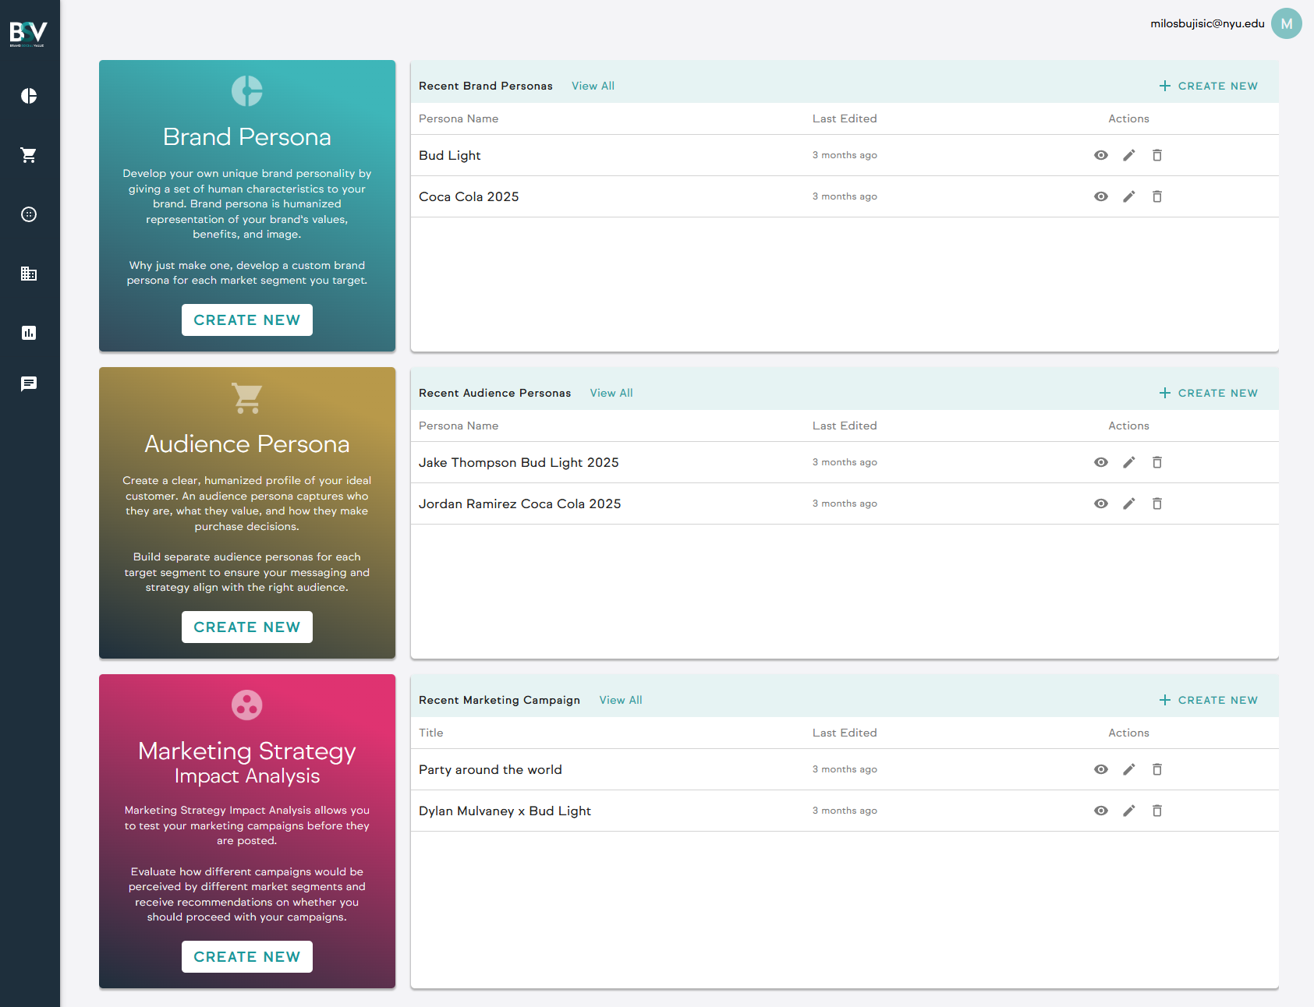1314x1007 pixels.
Task: Click the sidebar building grid icon
Action: [29, 274]
